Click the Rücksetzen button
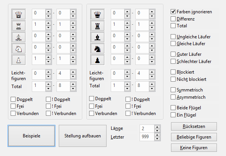Image resolution: width=226 pixels, height=156 pixels. (194, 126)
